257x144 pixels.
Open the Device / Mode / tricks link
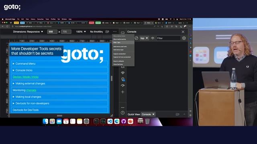26,77
